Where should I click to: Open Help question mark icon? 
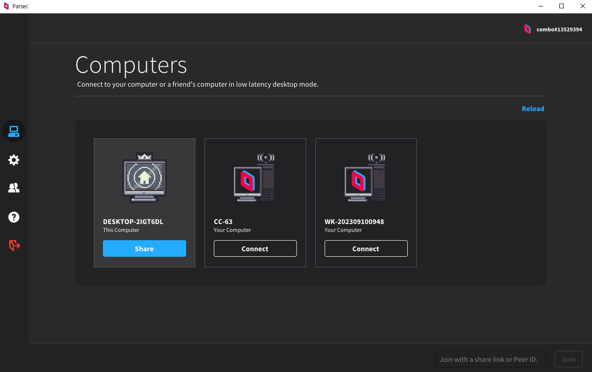click(x=14, y=217)
